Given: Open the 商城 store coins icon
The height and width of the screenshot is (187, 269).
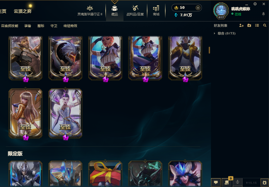Looking at the screenshot, I should click(x=156, y=8).
